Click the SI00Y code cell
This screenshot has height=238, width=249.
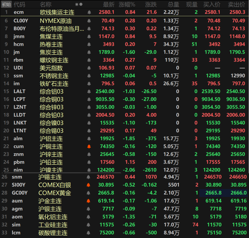(x=19, y=185)
